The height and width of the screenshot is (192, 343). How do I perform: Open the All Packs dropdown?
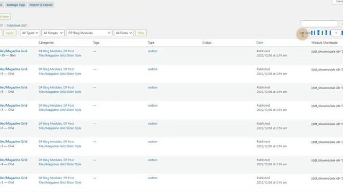point(124,33)
